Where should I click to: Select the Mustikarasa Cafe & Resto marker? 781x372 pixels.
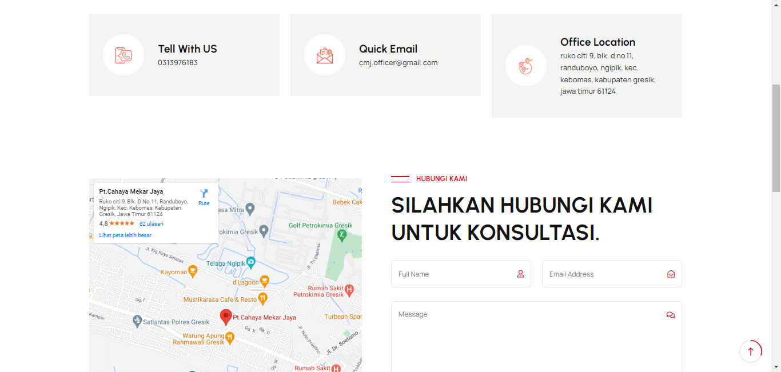(262, 298)
